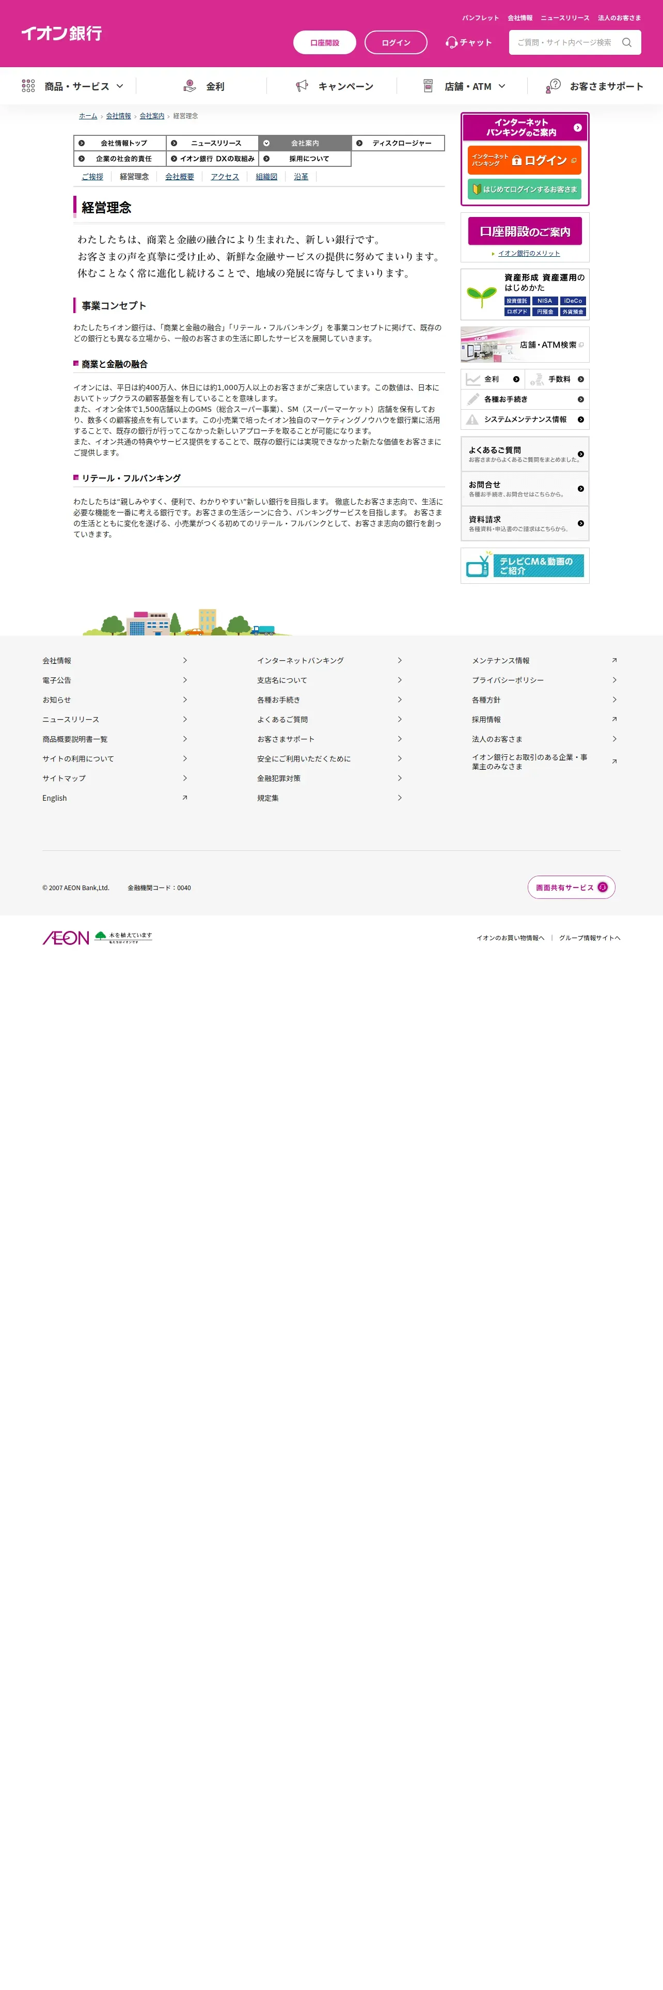Expand the 商品・サービス dropdown chevron

120,86
